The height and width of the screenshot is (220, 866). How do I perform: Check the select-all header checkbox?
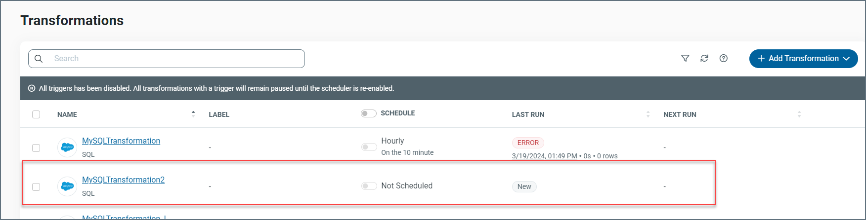36,114
